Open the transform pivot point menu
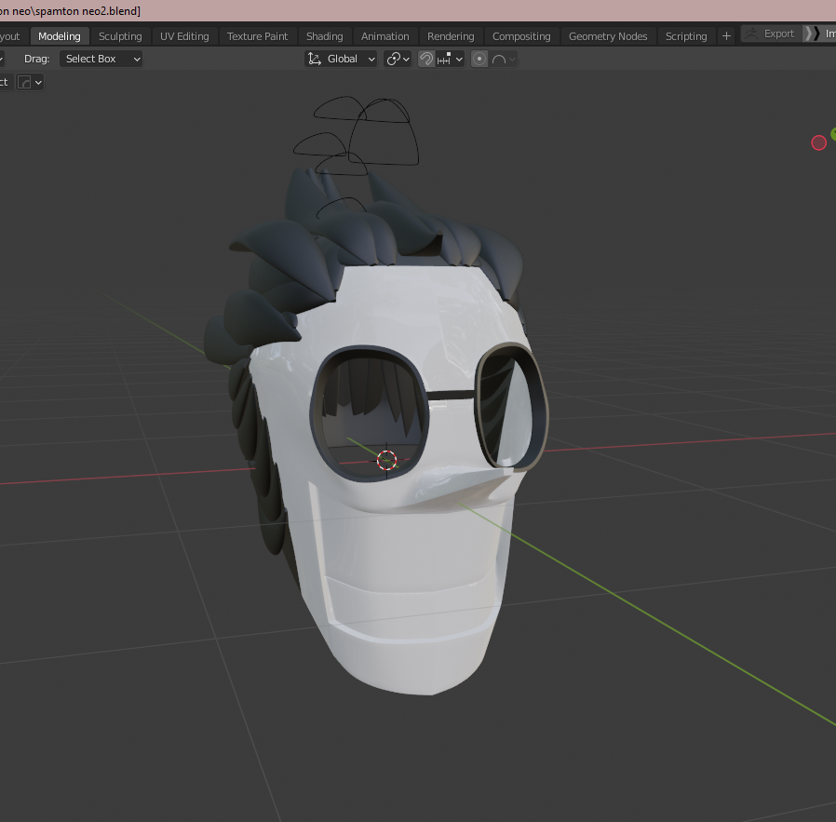This screenshot has width=836, height=822. pyautogui.click(x=398, y=59)
